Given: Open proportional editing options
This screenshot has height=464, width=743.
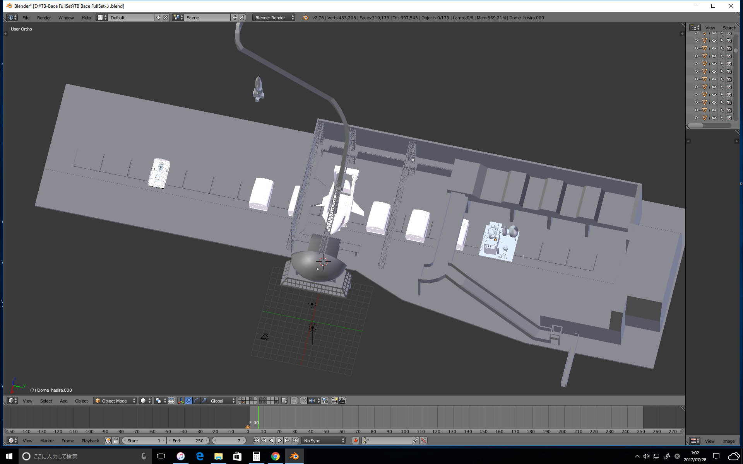Looking at the screenshot, I should [x=294, y=401].
